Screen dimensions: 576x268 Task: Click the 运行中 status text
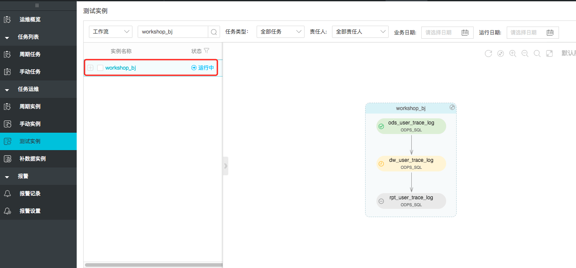click(x=206, y=68)
